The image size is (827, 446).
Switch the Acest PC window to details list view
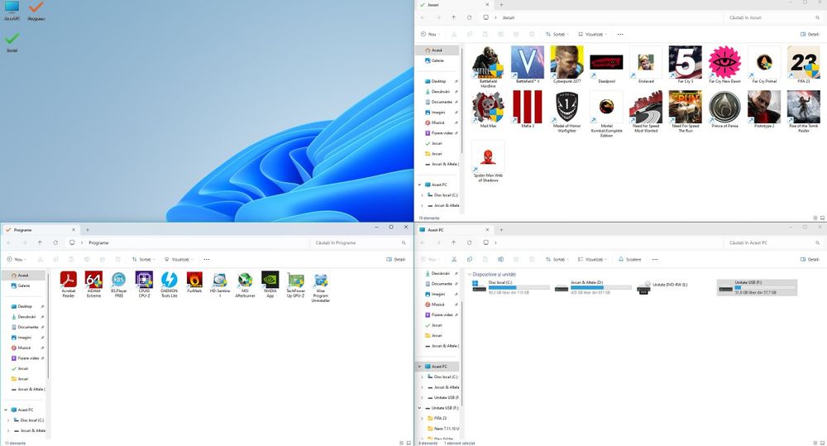coord(815,444)
